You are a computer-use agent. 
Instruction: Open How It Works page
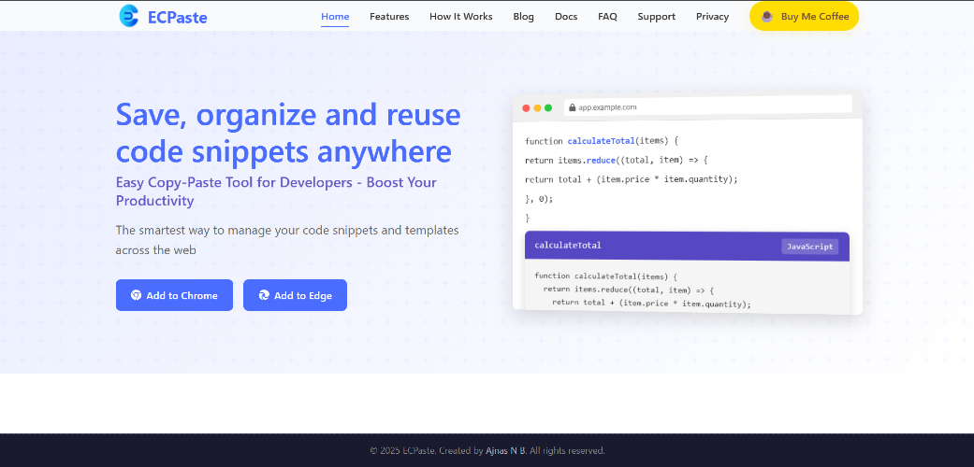click(461, 17)
